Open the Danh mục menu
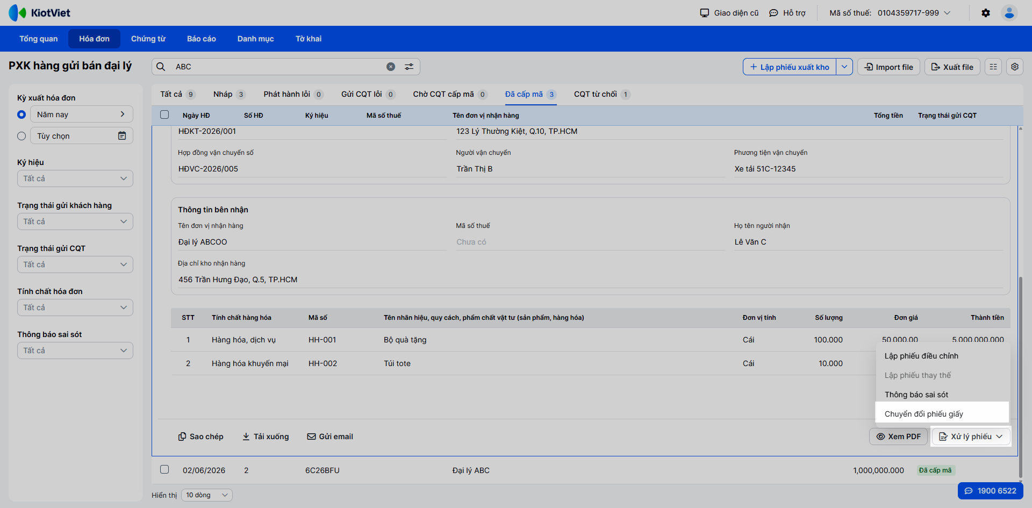Viewport: 1032px width, 508px height. [x=256, y=39]
